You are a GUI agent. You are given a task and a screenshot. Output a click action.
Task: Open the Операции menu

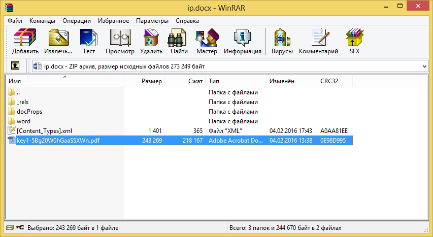click(x=77, y=21)
